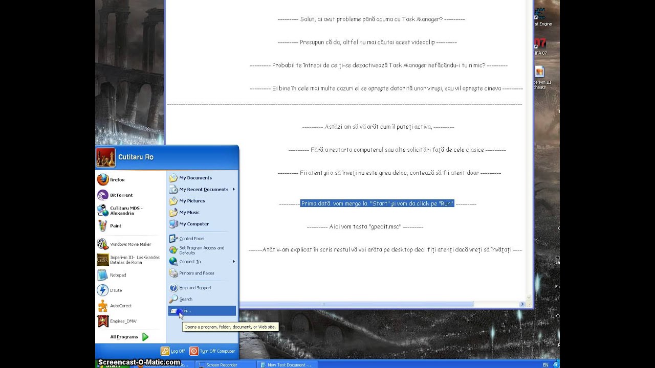Open Windows Movie Maker
Screen dimensions: 655x368
(130, 244)
